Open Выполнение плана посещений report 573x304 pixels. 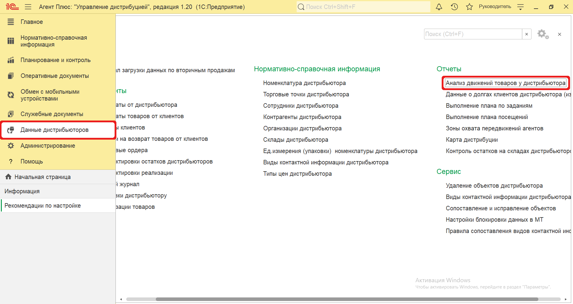487,117
